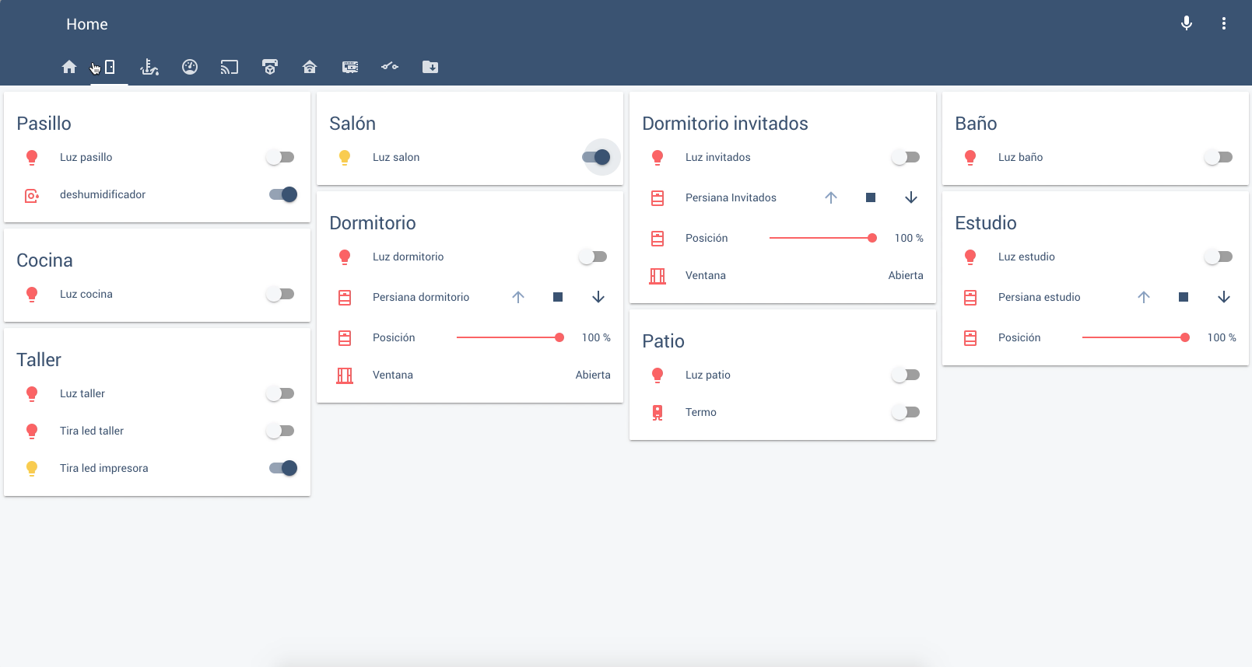Open the home tab icon
Image resolution: width=1252 pixels, height=667 pixels.
pos(69,67)
